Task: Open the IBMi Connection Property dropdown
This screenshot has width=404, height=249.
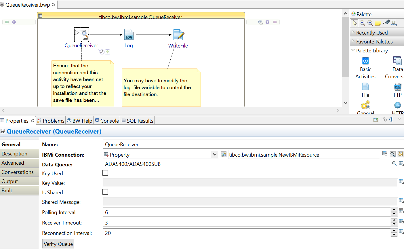Action: click(214, 155)
